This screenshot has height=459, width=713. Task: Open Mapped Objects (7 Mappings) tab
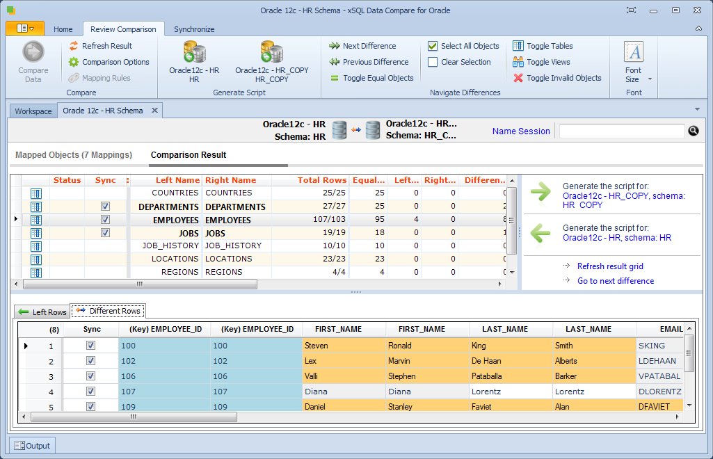pos(74,155)
